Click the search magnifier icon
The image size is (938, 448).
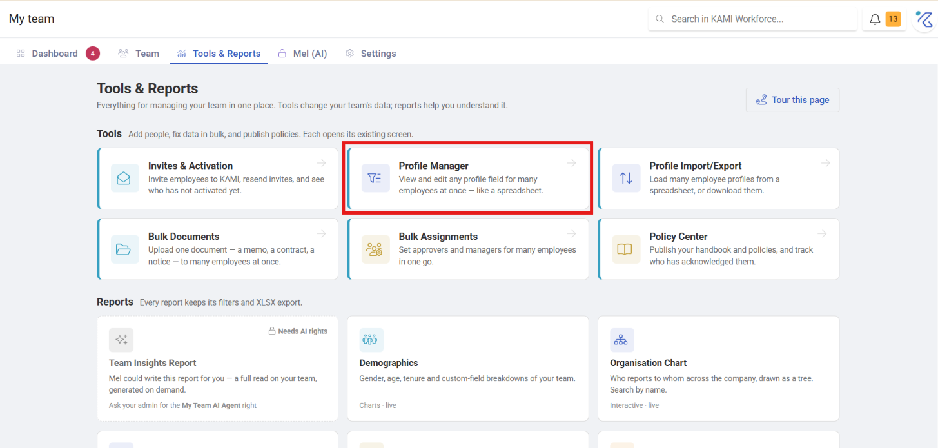pyautogui.click(x=660, y=19)
